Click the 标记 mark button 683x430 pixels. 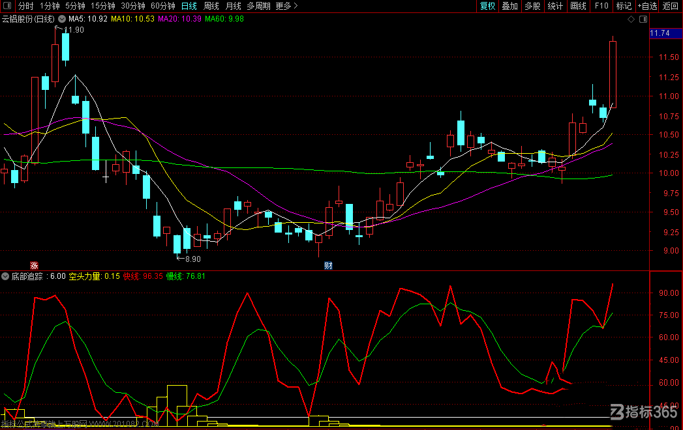(x=624, y=6)
